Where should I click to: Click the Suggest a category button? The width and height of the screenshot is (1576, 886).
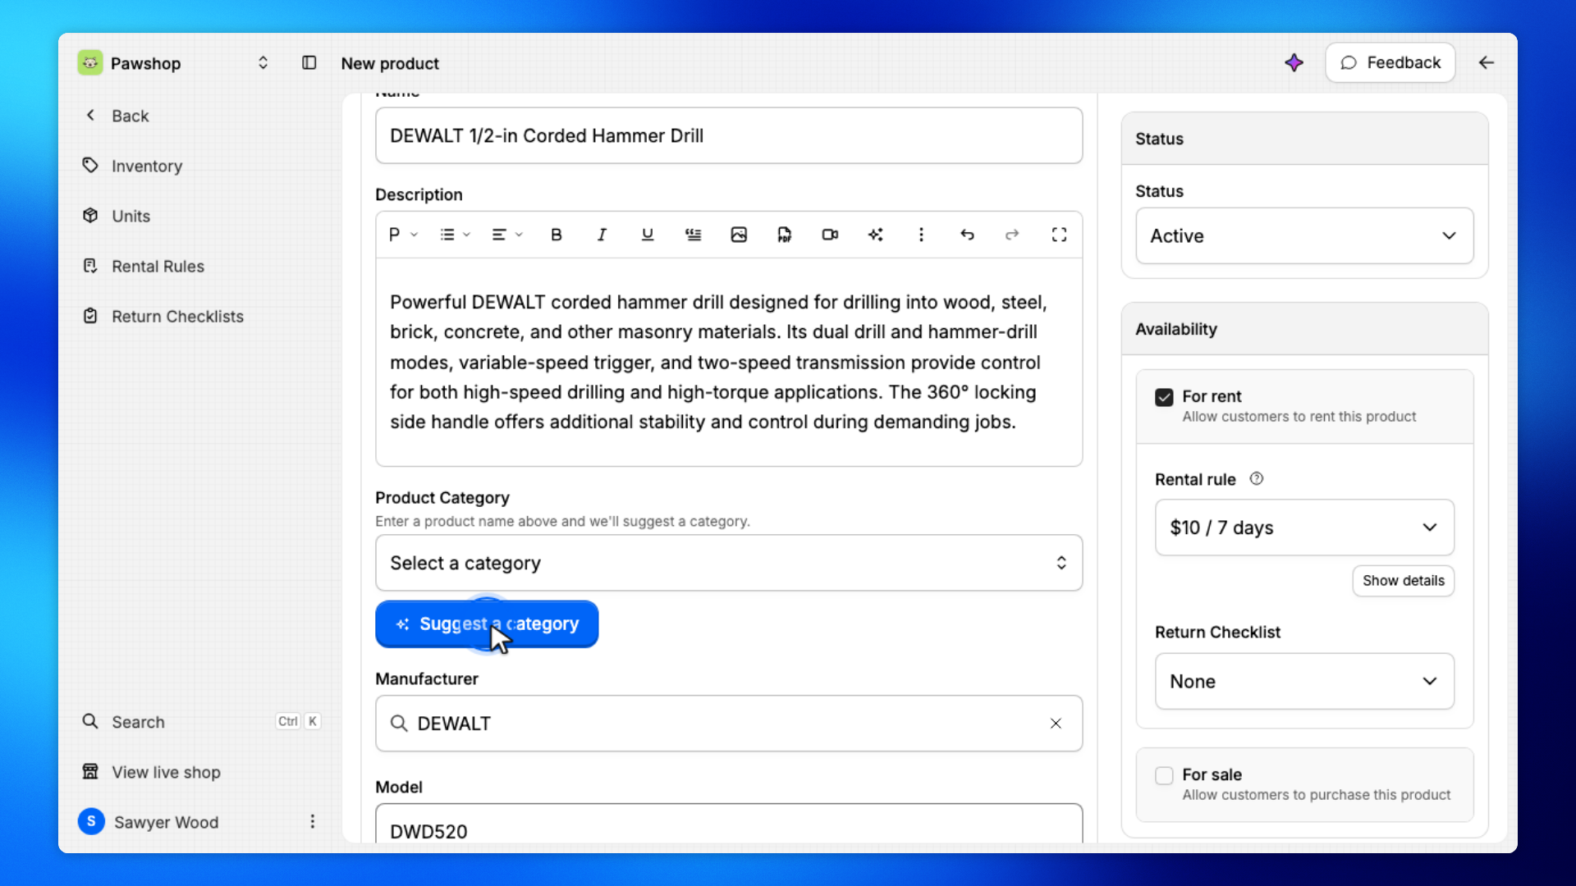coord(487,624)
